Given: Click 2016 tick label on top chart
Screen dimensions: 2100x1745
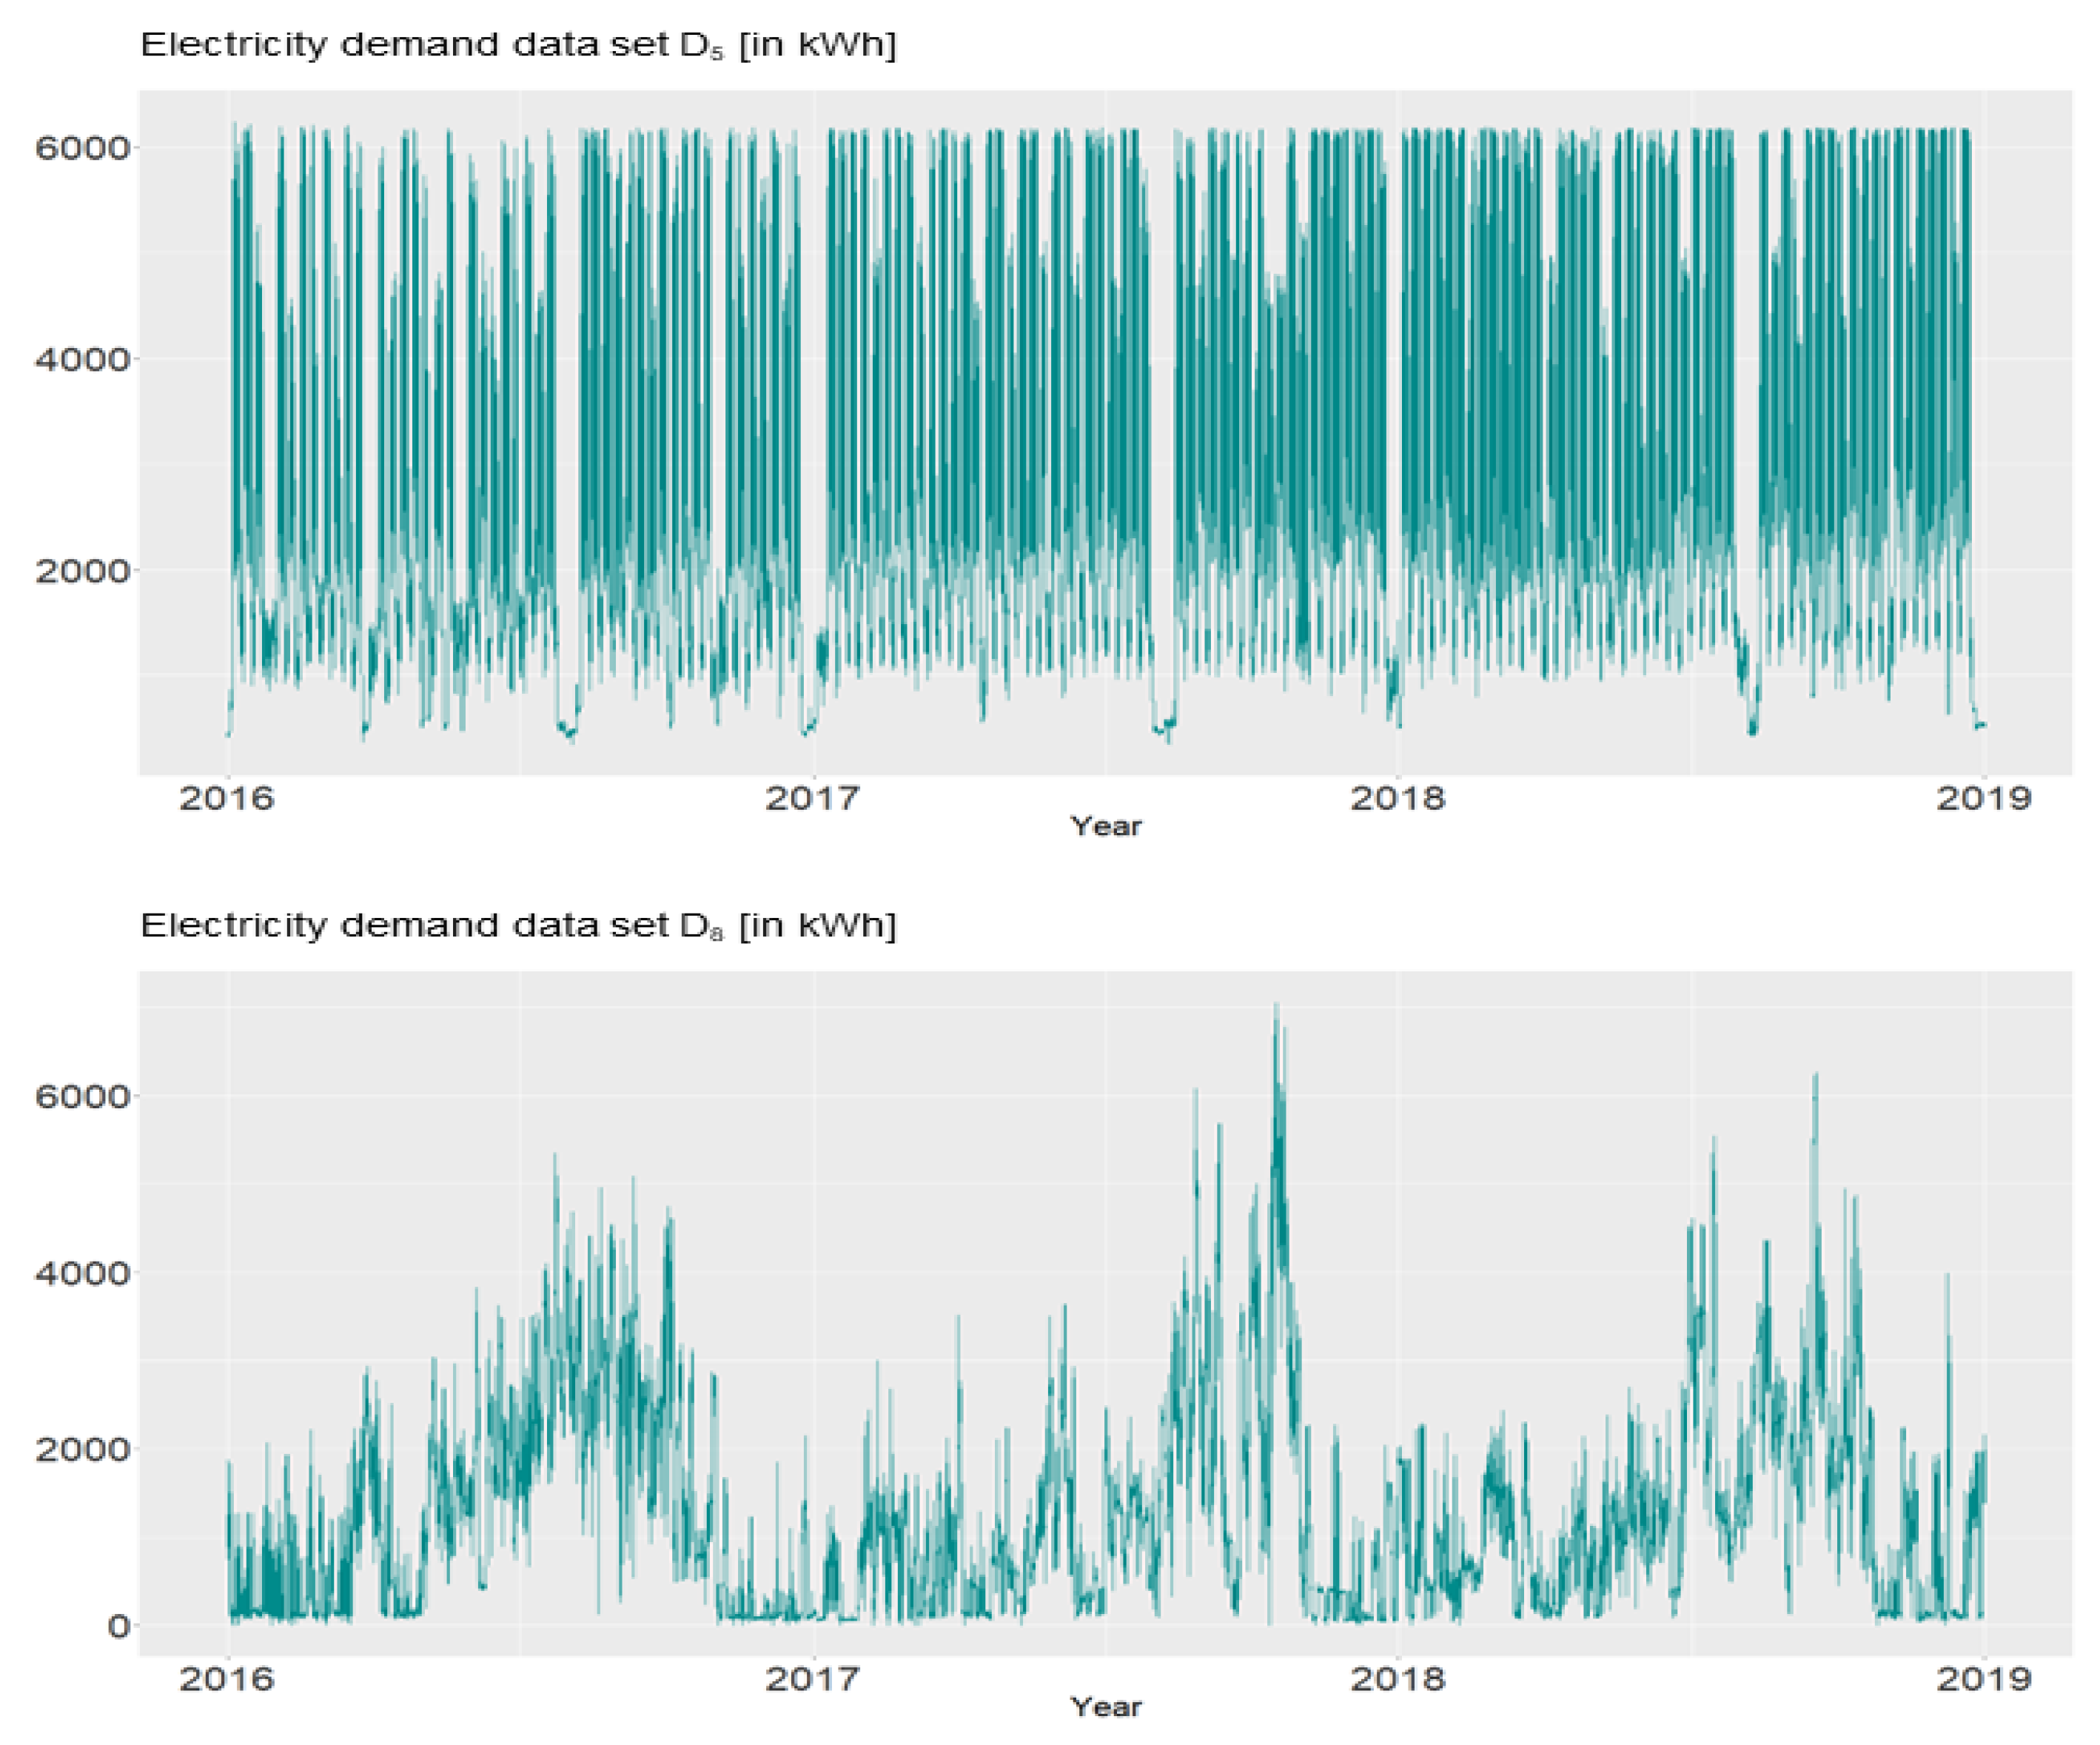Looking at the screenshot, I should [227, 798].
